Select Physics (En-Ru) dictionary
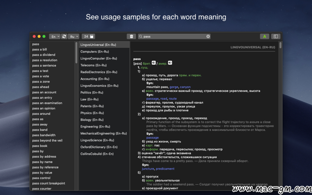Screen dimensions: 312x195 coord(104,113)
